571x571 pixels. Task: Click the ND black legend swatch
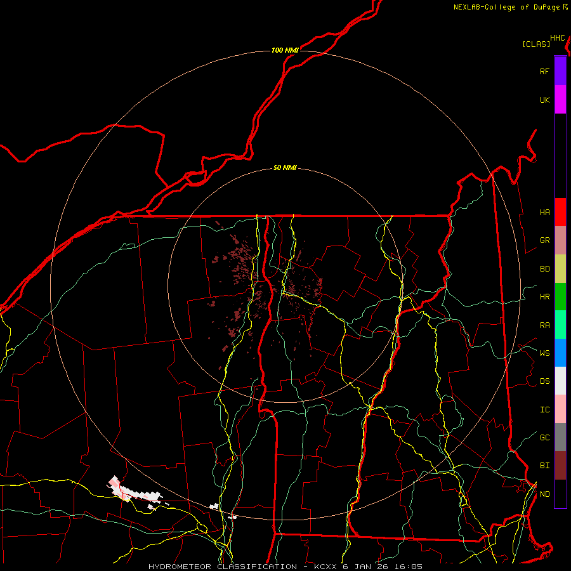tap(560, 494)
